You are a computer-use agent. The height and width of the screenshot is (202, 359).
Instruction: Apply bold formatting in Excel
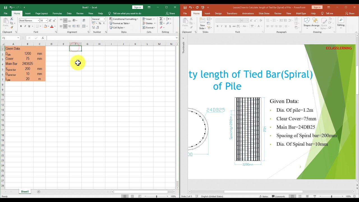(21, 26)
